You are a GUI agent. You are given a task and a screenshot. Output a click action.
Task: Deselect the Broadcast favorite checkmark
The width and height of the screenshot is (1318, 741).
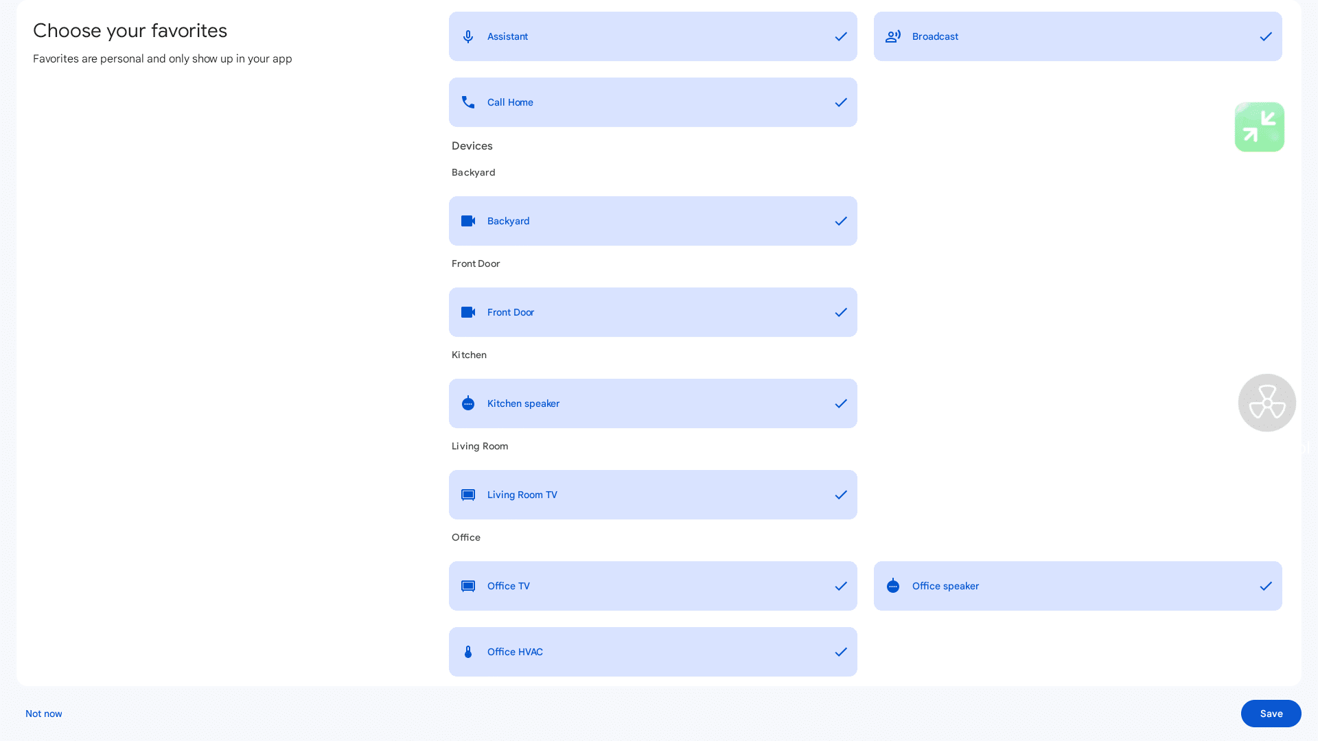[1266, 36]
